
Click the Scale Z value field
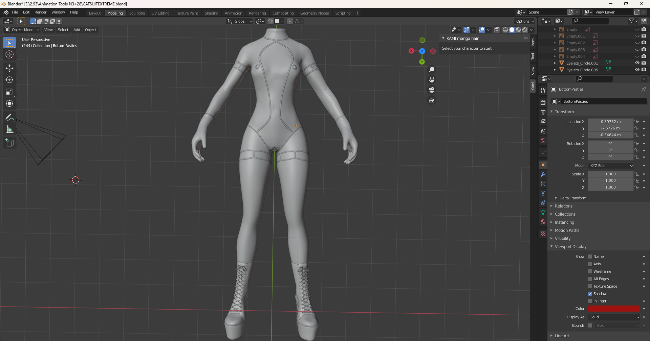[x=610, y=187]
